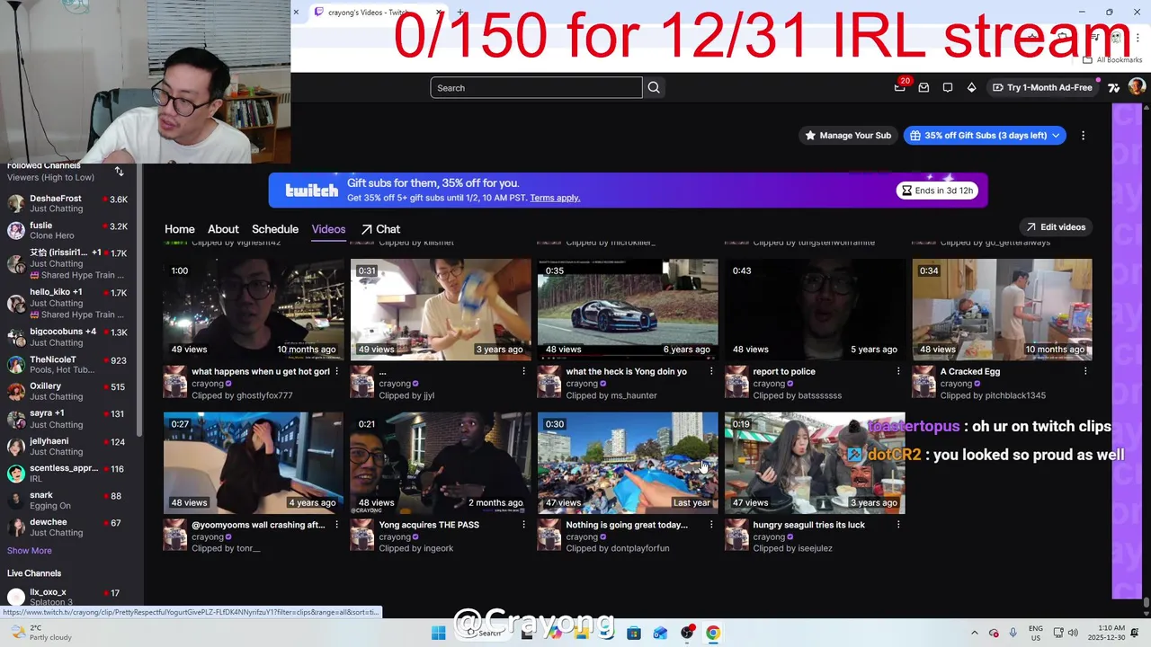
Task: Open Google Chrome from taskbar
Action: pos(713,633)
